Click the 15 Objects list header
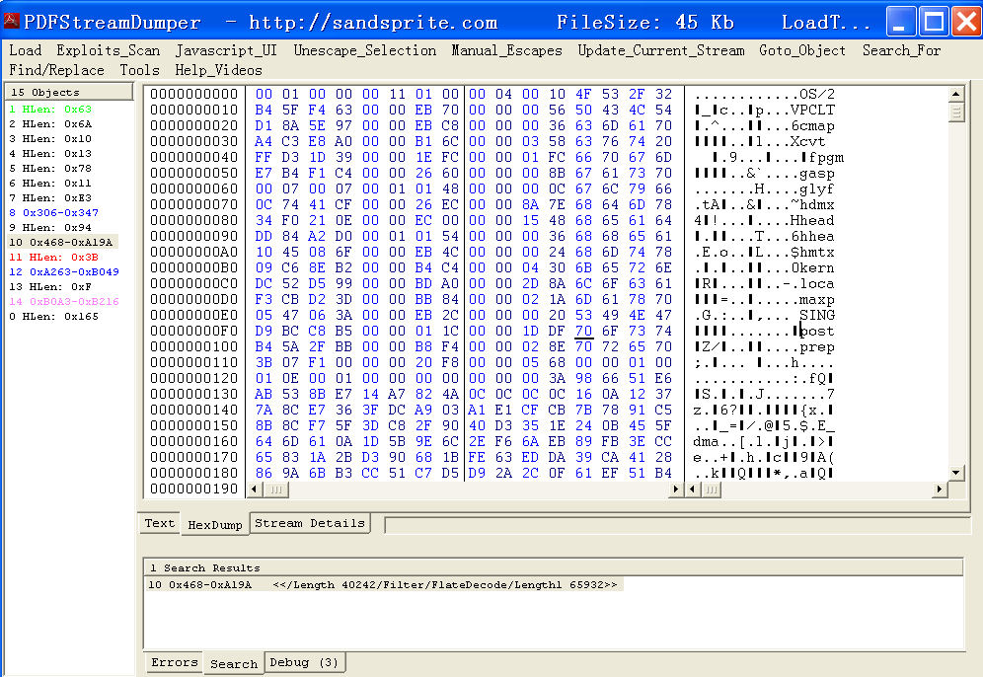Viewport: 983px width, 677px height. [x=69, y=92]
